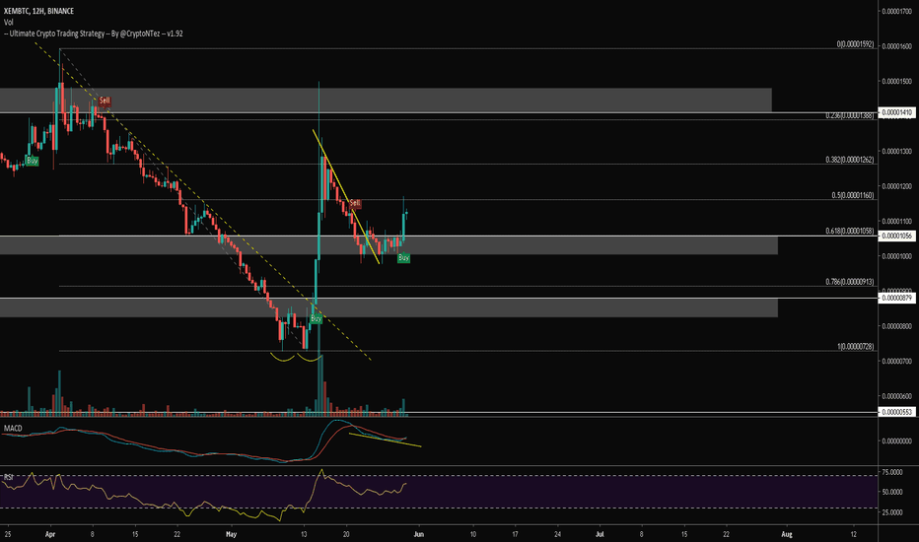Screen dimensions: 919x542
Task: Click the 25.0000 RSI axis value
Action: [891, 512]
